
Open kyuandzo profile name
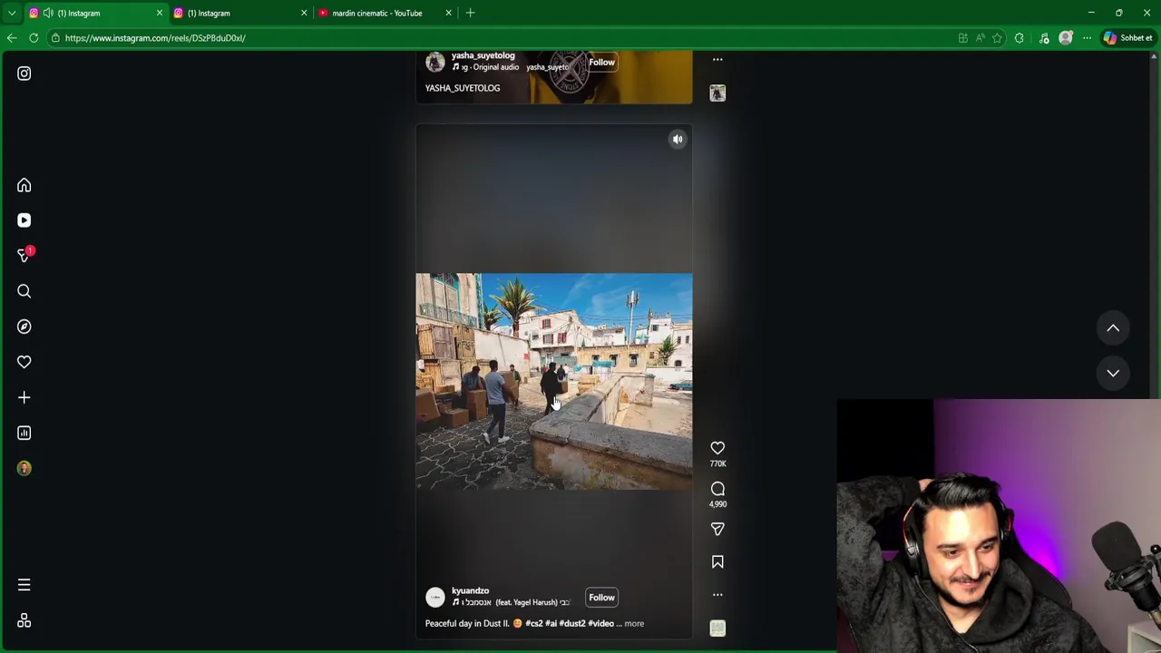tap(470, 590)
